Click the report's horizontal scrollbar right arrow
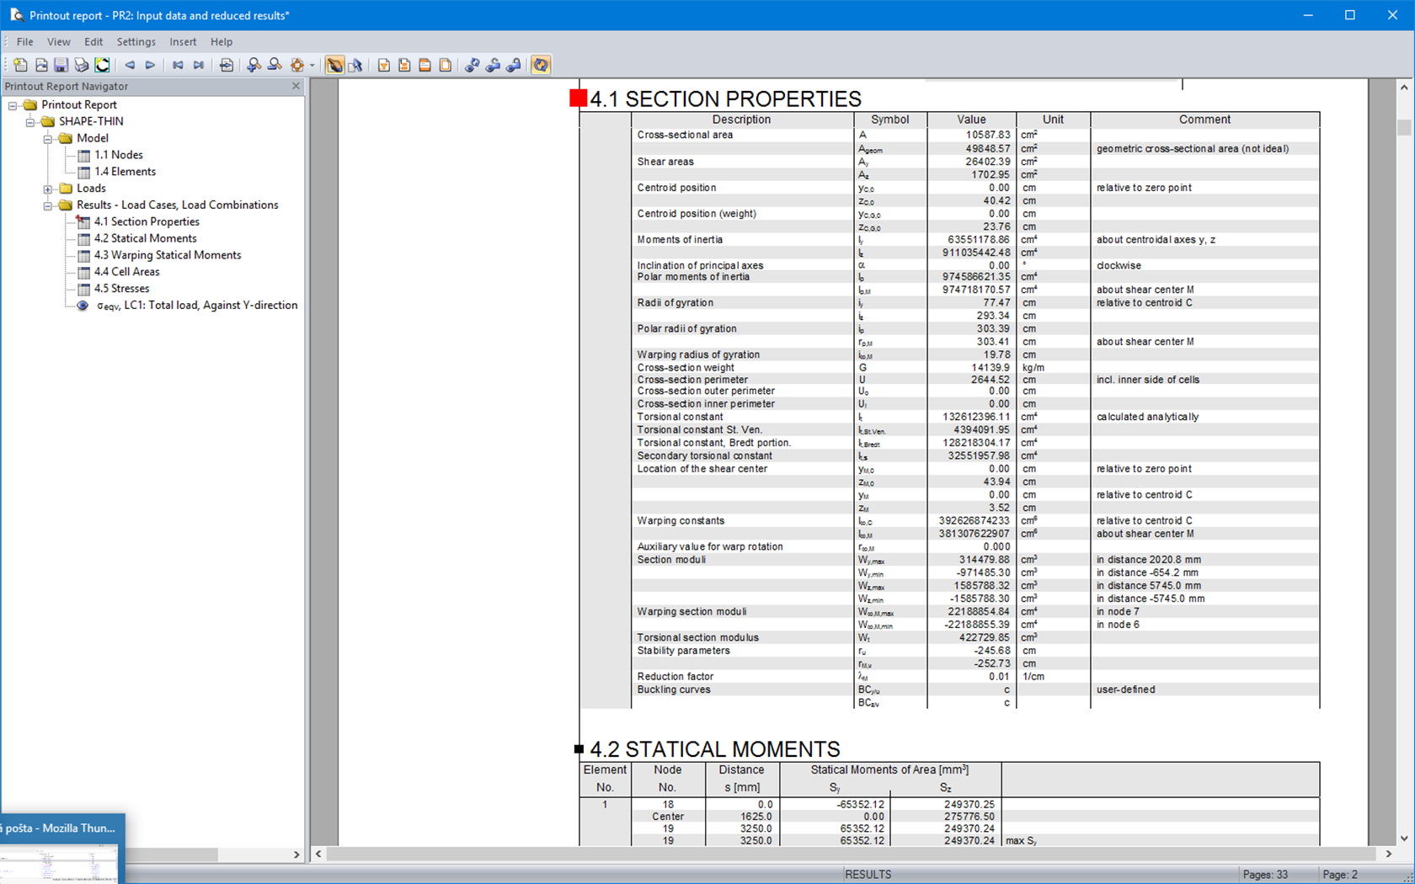This screenshot has height=884, width=1415. point(1388,854)
